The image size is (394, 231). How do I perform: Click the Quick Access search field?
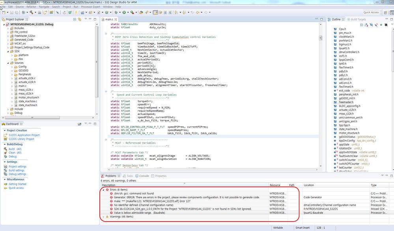coord(371,12)
